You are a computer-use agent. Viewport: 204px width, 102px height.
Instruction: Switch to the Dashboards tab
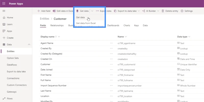coord(113,25)
